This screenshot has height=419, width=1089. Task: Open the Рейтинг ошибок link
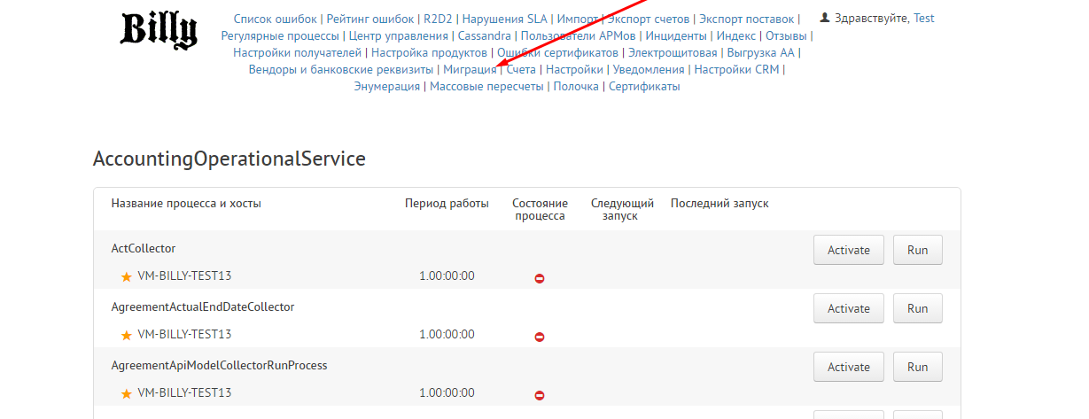370,19
